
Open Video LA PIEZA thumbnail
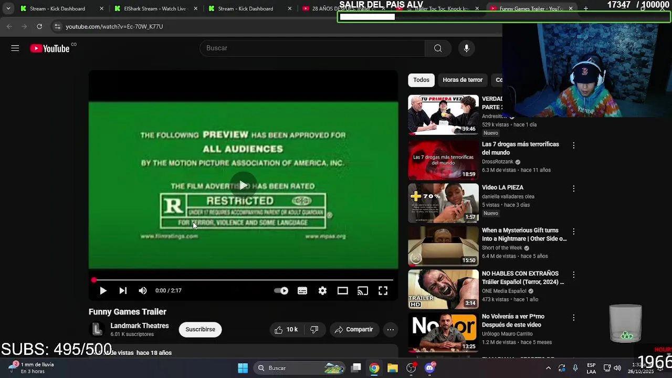click(x=444, y=203)
